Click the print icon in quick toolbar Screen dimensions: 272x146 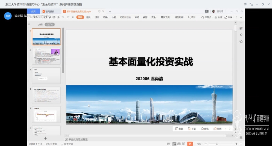(x=54, y=17)
